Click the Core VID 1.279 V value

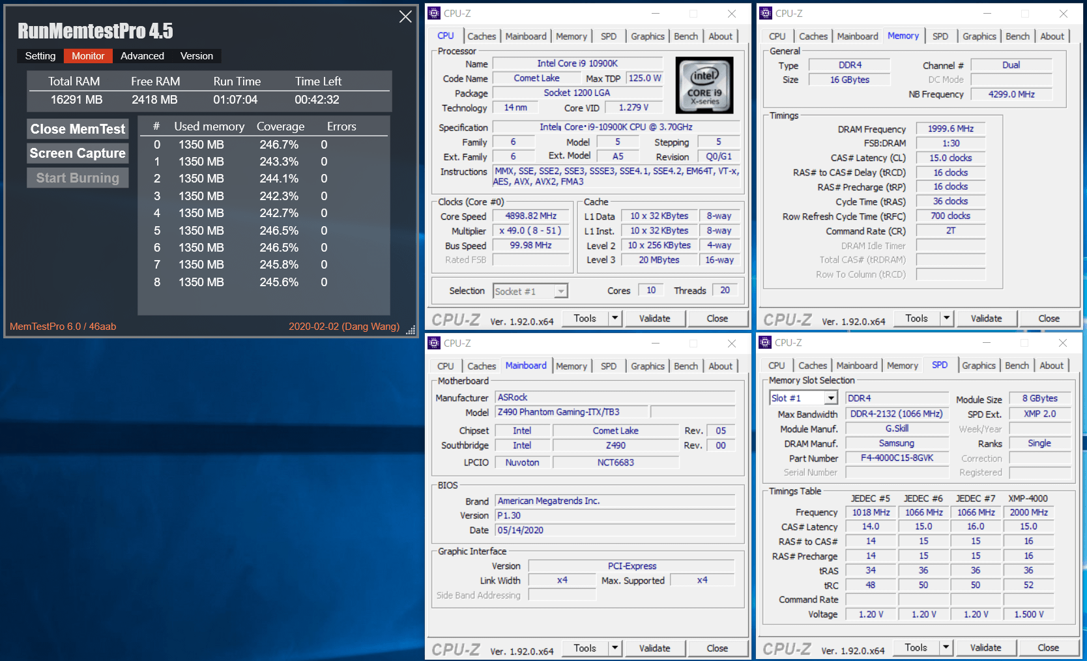tap(633, 108)
